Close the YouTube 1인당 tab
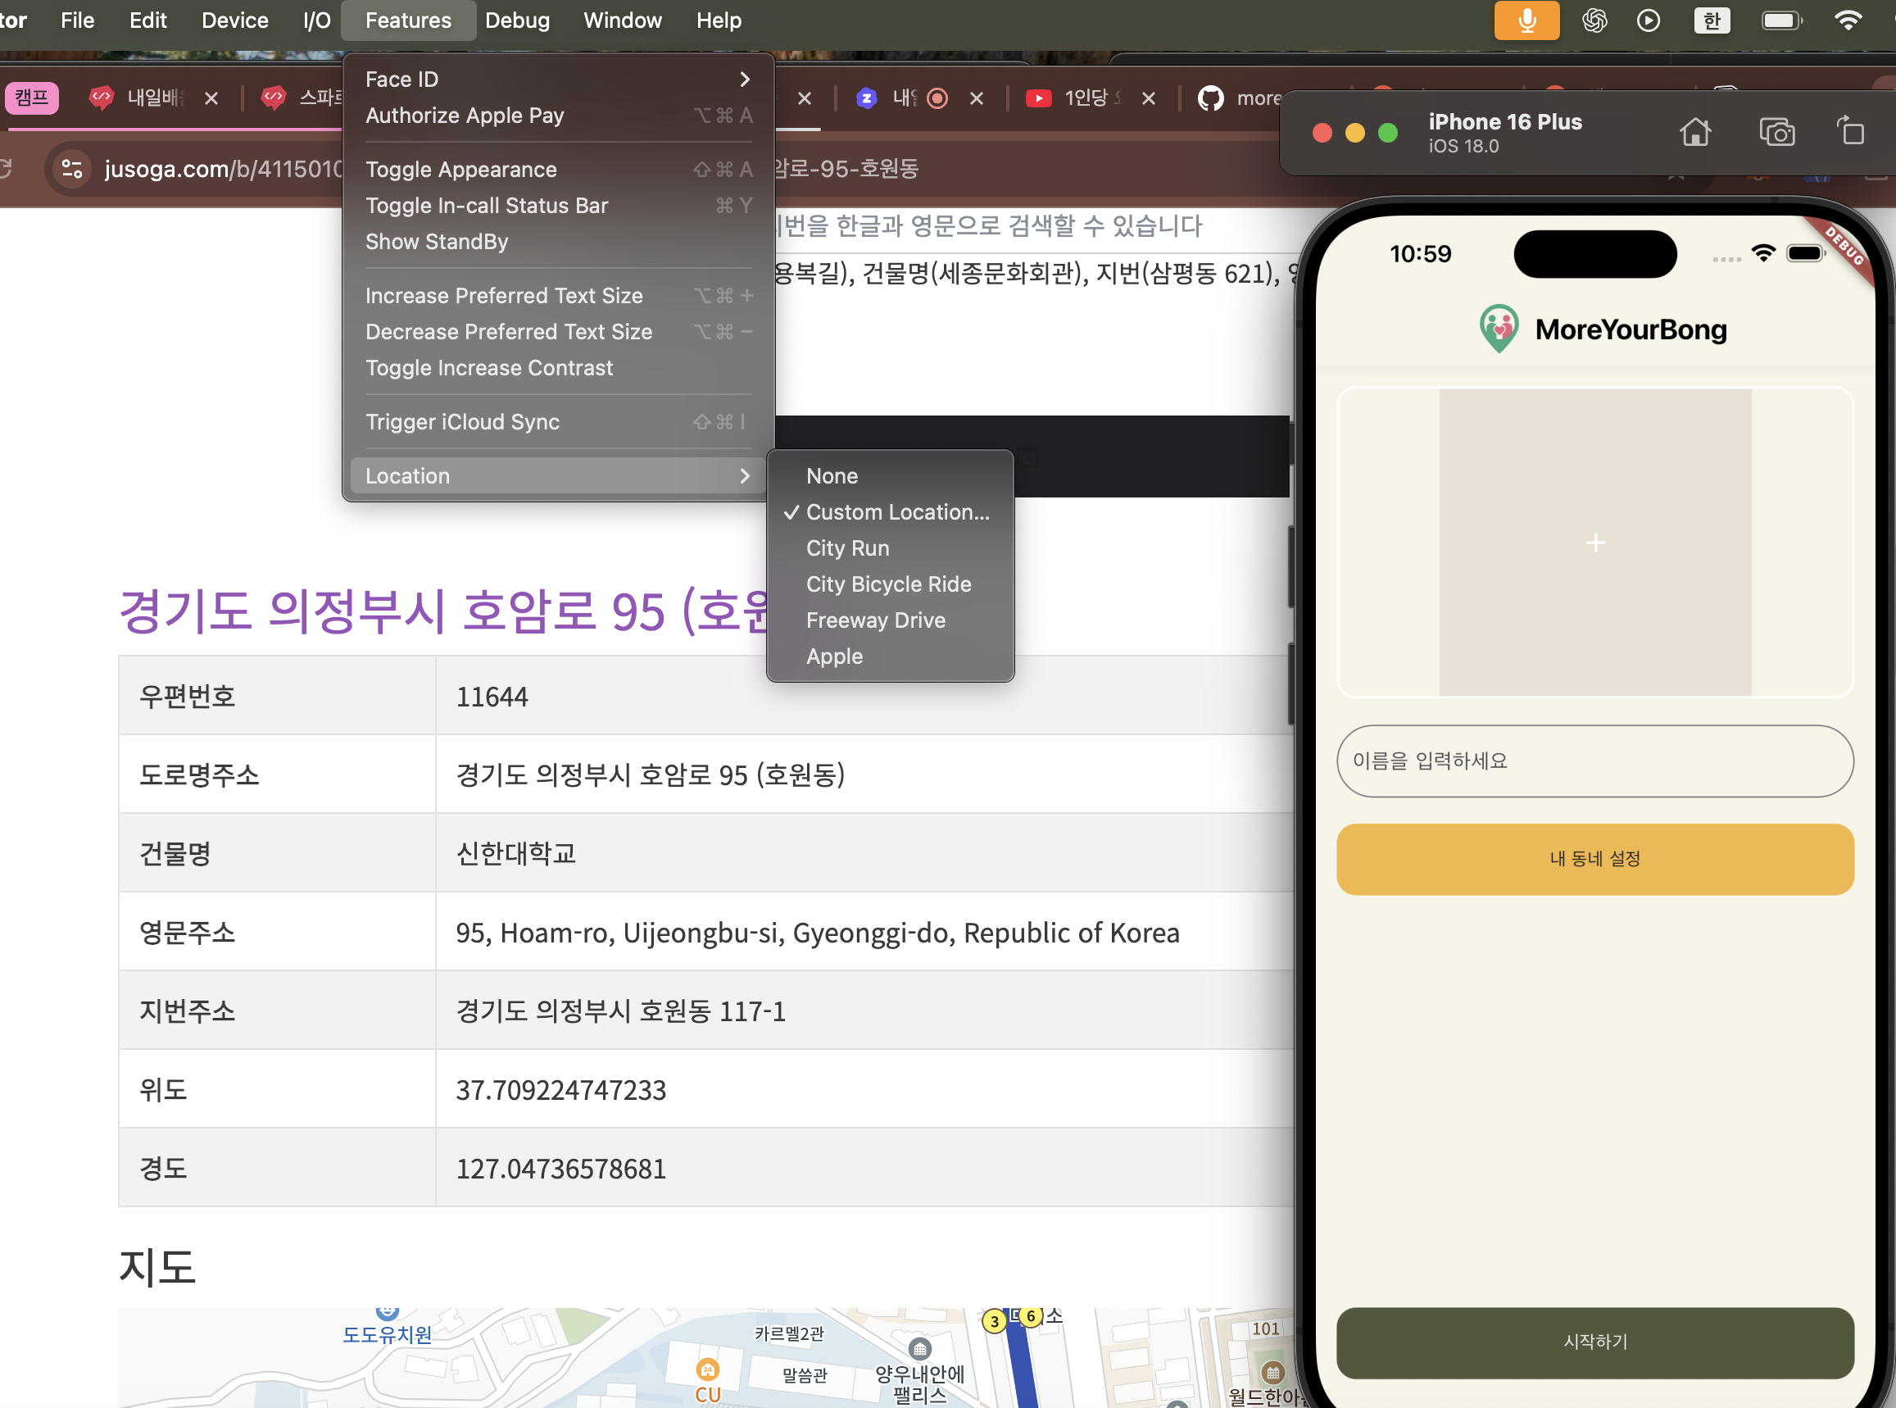This screenshot has width=1896, height=1408. 1148,99
